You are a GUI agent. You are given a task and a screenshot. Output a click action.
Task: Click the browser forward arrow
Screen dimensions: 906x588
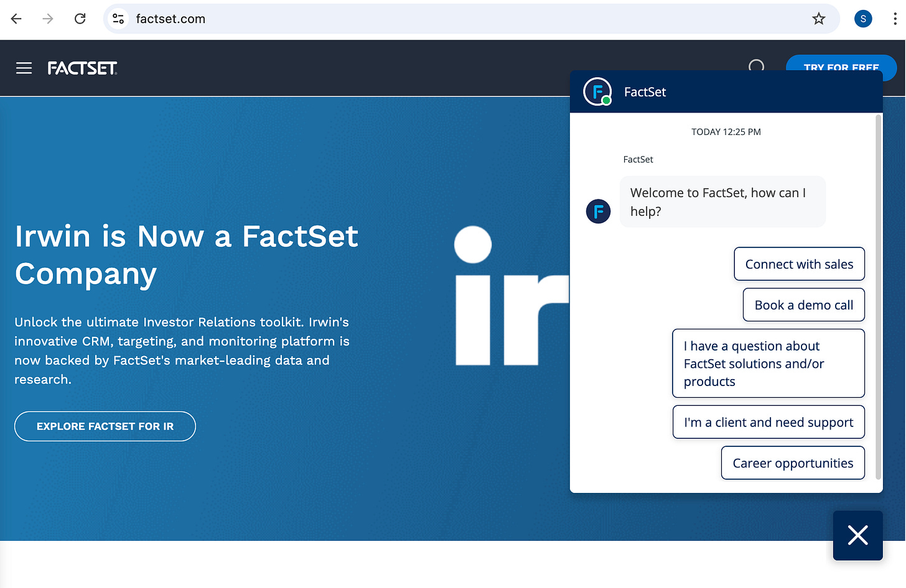coord(48,19)
